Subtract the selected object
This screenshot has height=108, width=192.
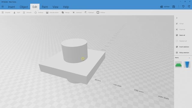[89, 13]
